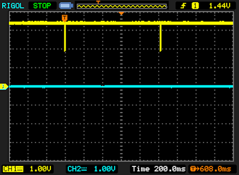The image size is (239, 175).
Task: Click the 1.44V trigger level readout
Action: (x=219, y=6)
